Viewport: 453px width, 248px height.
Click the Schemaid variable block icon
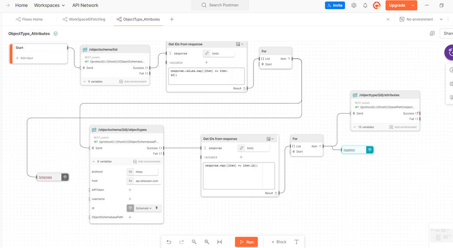coord(65,177)
